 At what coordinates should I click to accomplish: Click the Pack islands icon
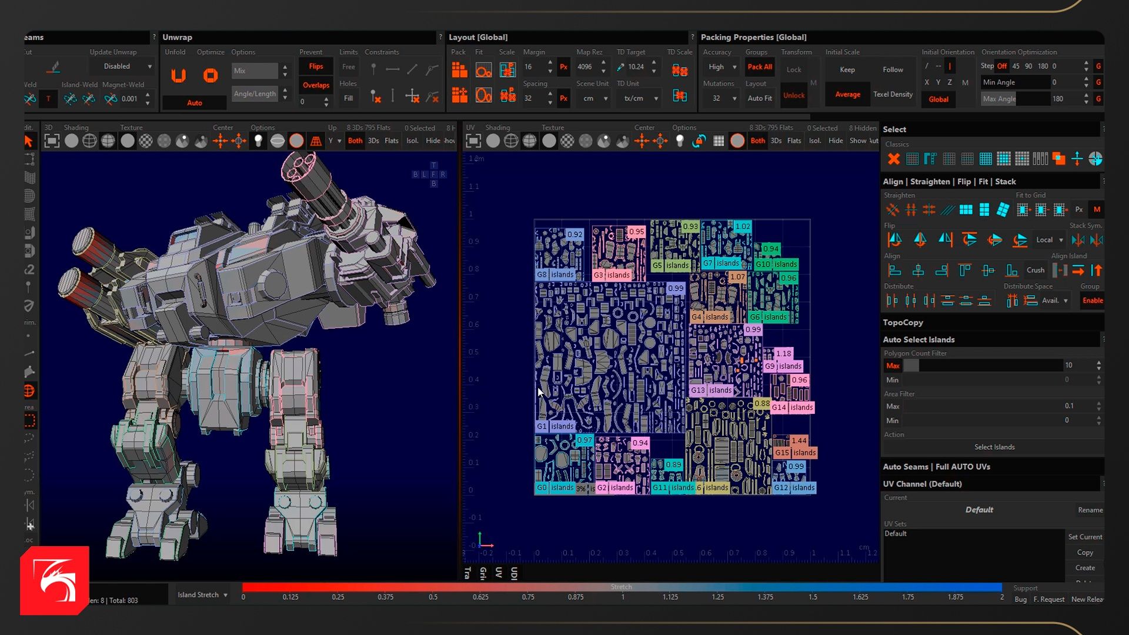pyautogui.click(x=459, y=71)
